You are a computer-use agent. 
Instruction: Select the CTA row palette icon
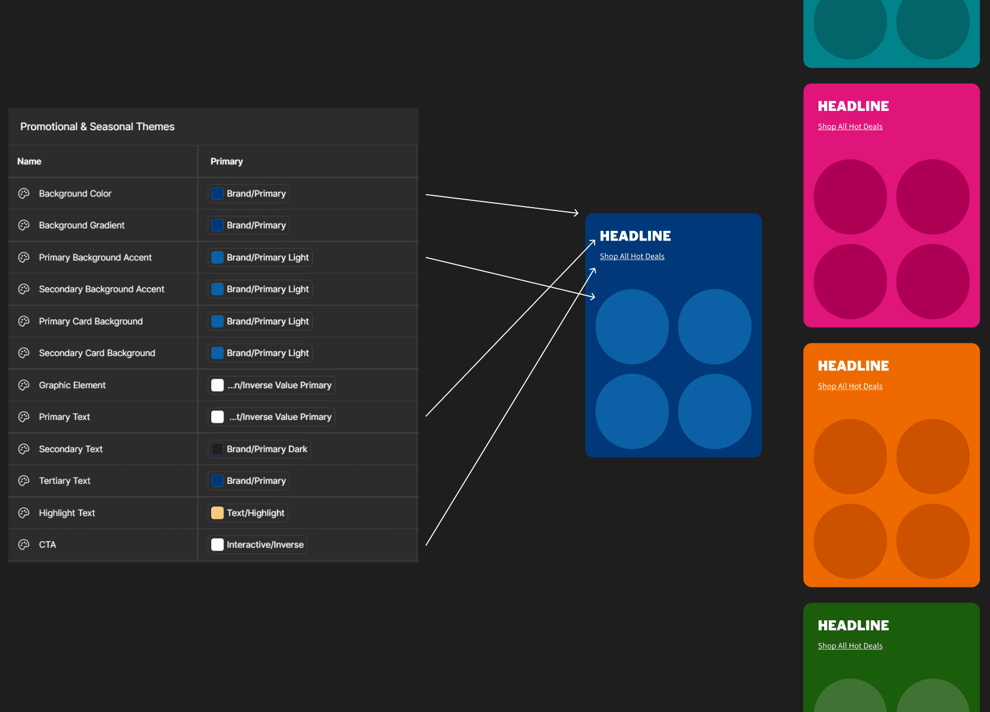24,545
